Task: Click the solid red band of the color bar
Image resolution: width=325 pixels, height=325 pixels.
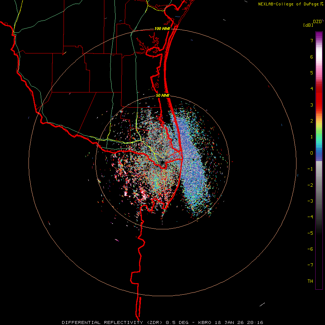Action: click(x=319, y=97)
